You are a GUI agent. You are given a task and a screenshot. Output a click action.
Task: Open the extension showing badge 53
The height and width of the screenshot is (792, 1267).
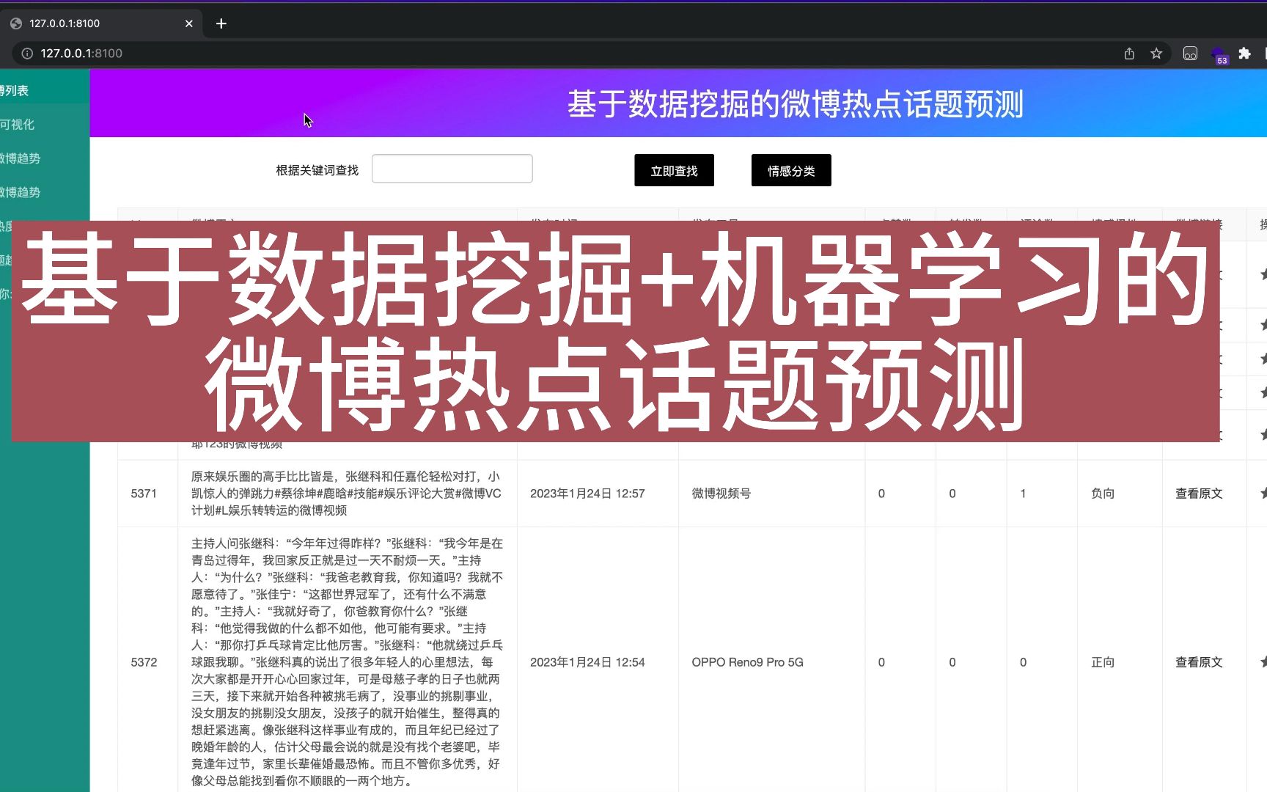point(1219,55)
